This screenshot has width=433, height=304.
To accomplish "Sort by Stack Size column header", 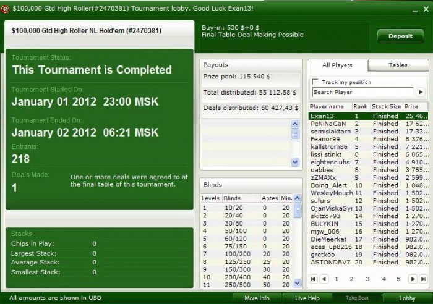I will click(x=387, y=106).
